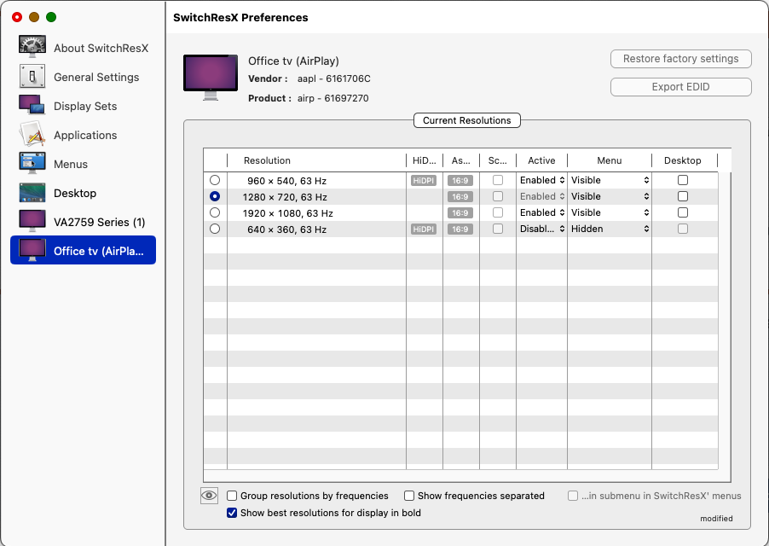This screenshot has height=546, width=769.
Task: Click HiDPI badge on 640 × 360 row
Action: point(424,229)
